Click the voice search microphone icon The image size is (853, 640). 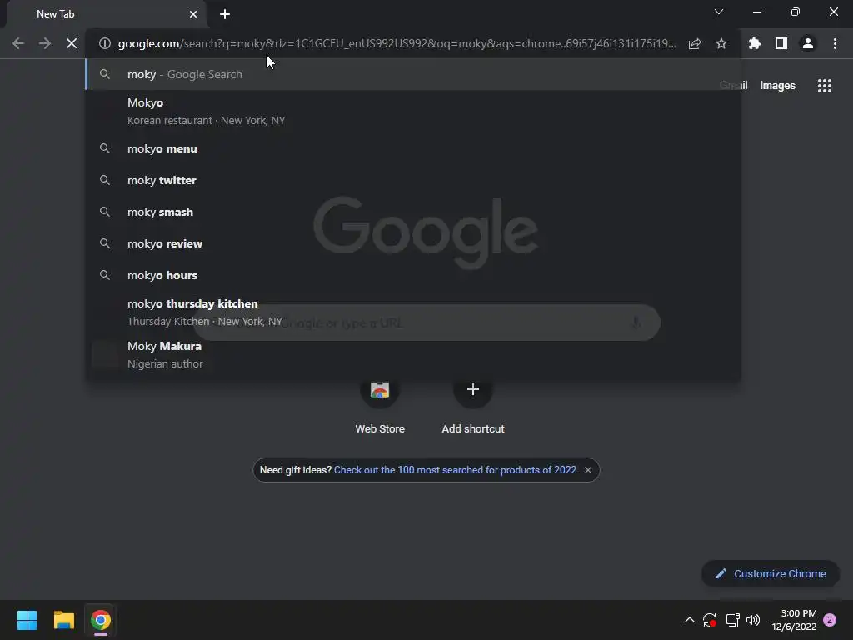point(635,322)
